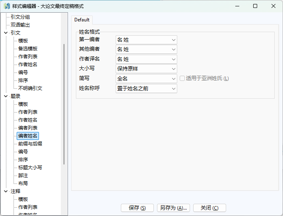Select 模板 under 引文

click(23, 41)
